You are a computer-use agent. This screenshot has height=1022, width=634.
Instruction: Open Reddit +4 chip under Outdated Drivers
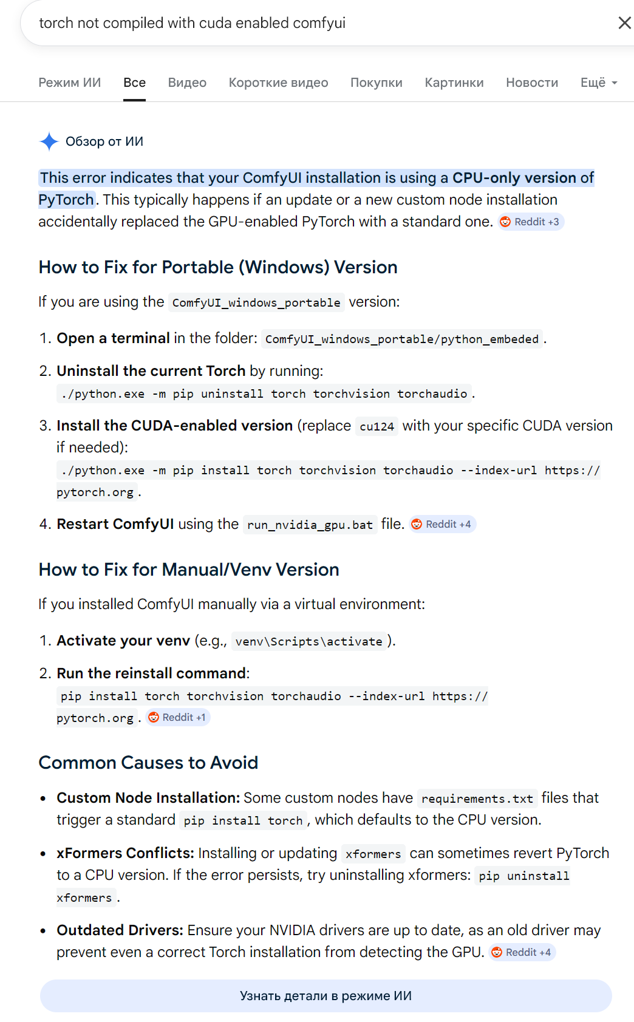pyautogui.click(x=522, y=952)
